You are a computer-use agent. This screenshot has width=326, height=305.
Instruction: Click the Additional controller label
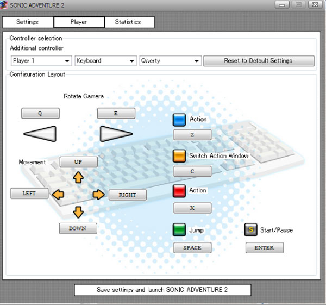[36, 48]
